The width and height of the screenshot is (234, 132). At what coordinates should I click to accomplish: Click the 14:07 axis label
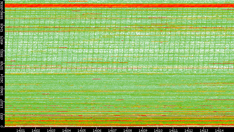pos(112,130)
